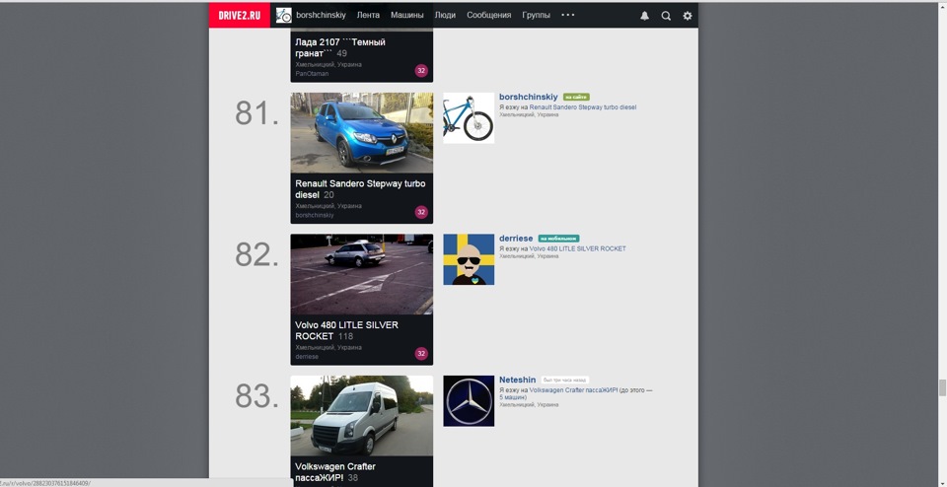The image size is (947, 487).
Task: Click Volvo 480 LITLE SILVER ROCKET card title
Action: [x=346, y=330]
